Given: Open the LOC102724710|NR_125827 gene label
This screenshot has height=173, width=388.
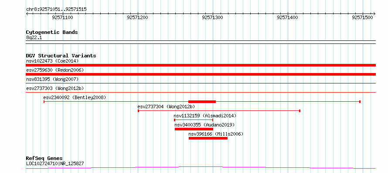Looking at the screenshot, I should tap(55, 163).
